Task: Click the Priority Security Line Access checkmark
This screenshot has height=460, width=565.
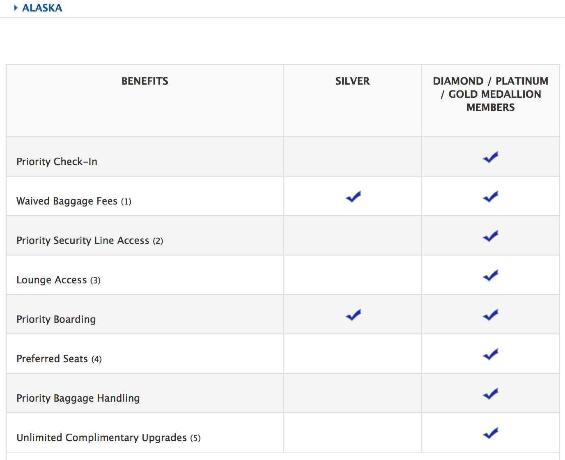Action: 490,236
